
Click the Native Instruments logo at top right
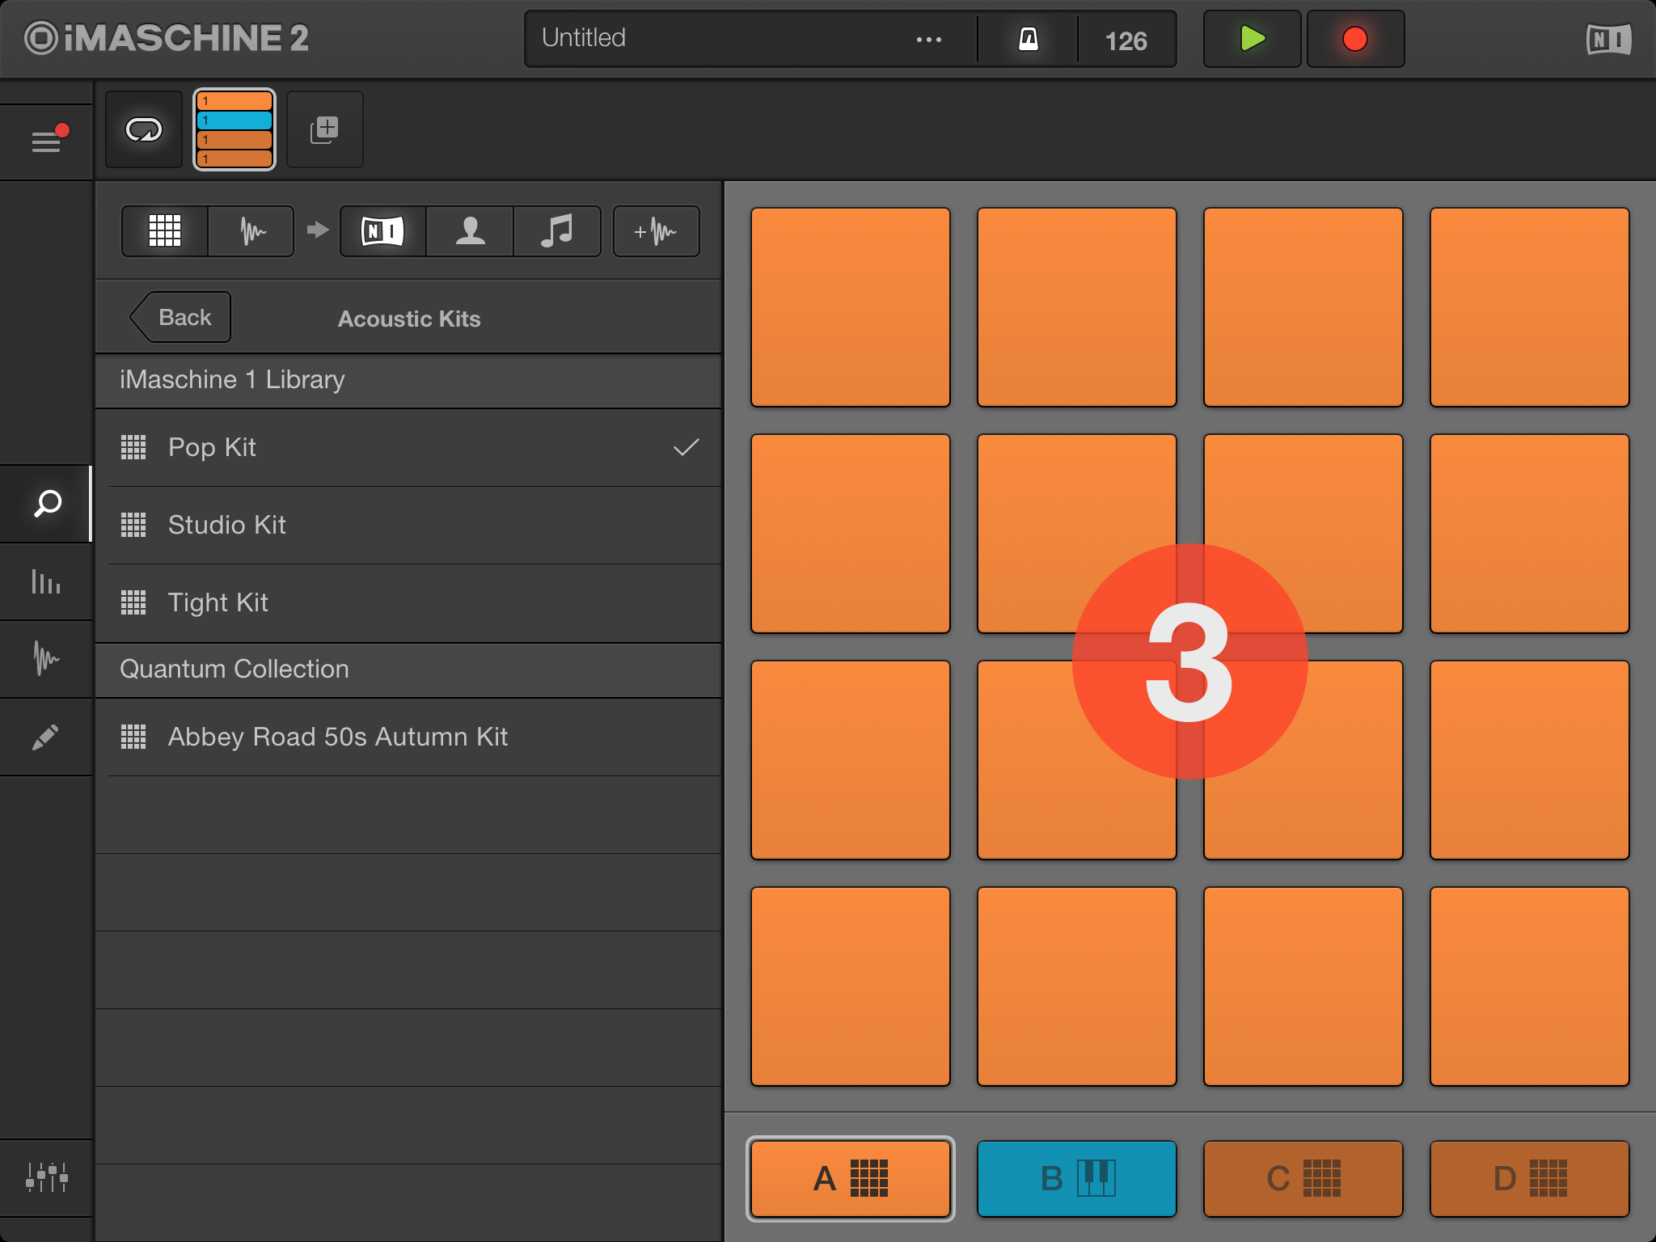[x=1608, y=39]
